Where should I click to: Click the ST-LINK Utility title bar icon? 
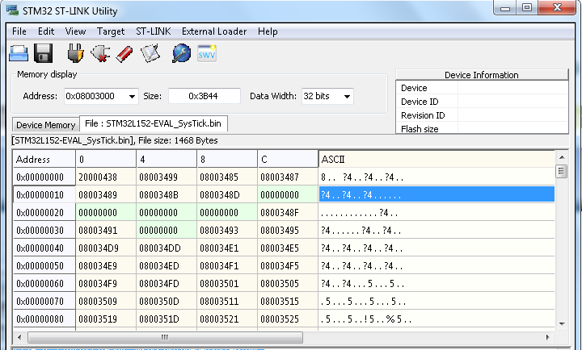click(12, 10)
